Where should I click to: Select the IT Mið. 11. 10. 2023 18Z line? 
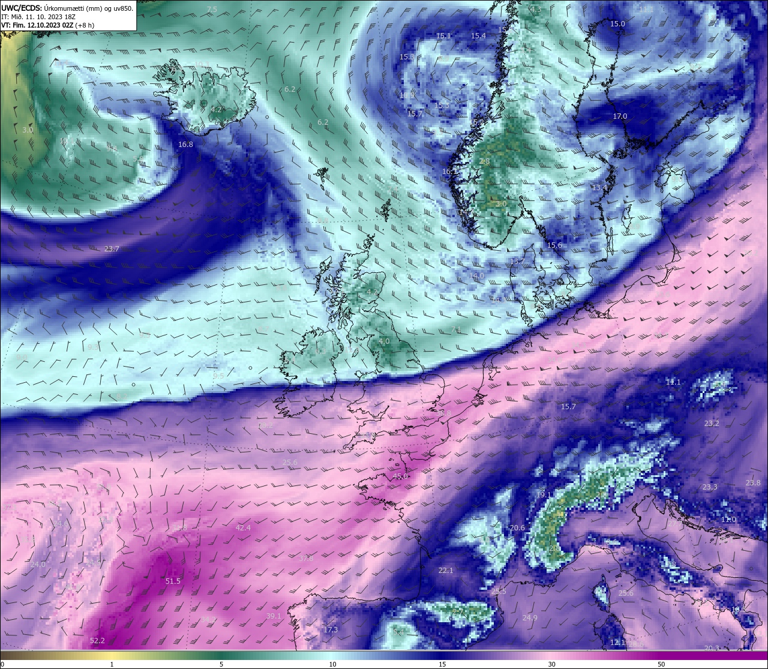tap(38, 17)
